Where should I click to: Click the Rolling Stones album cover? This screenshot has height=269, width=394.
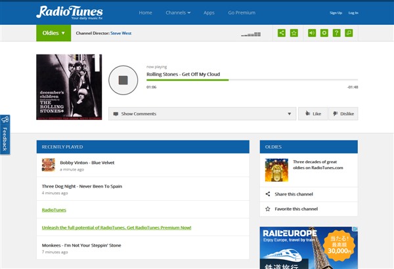69,87
